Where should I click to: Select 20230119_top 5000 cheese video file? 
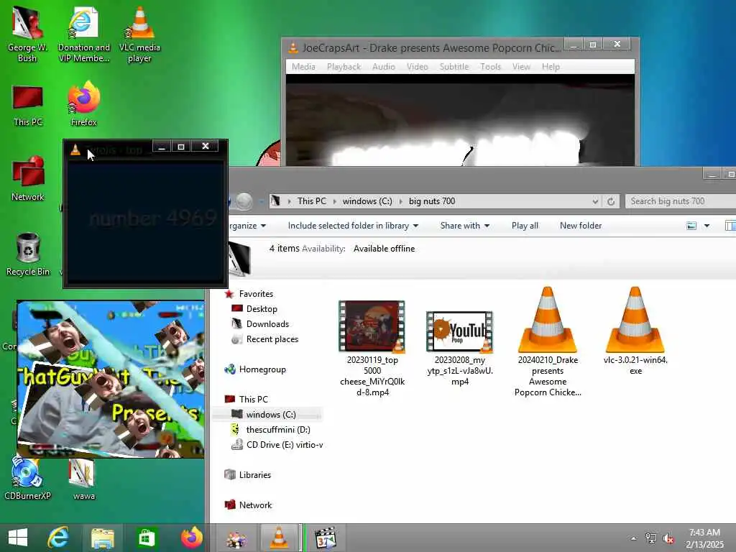pyautogui.click(x=372, y=349)
